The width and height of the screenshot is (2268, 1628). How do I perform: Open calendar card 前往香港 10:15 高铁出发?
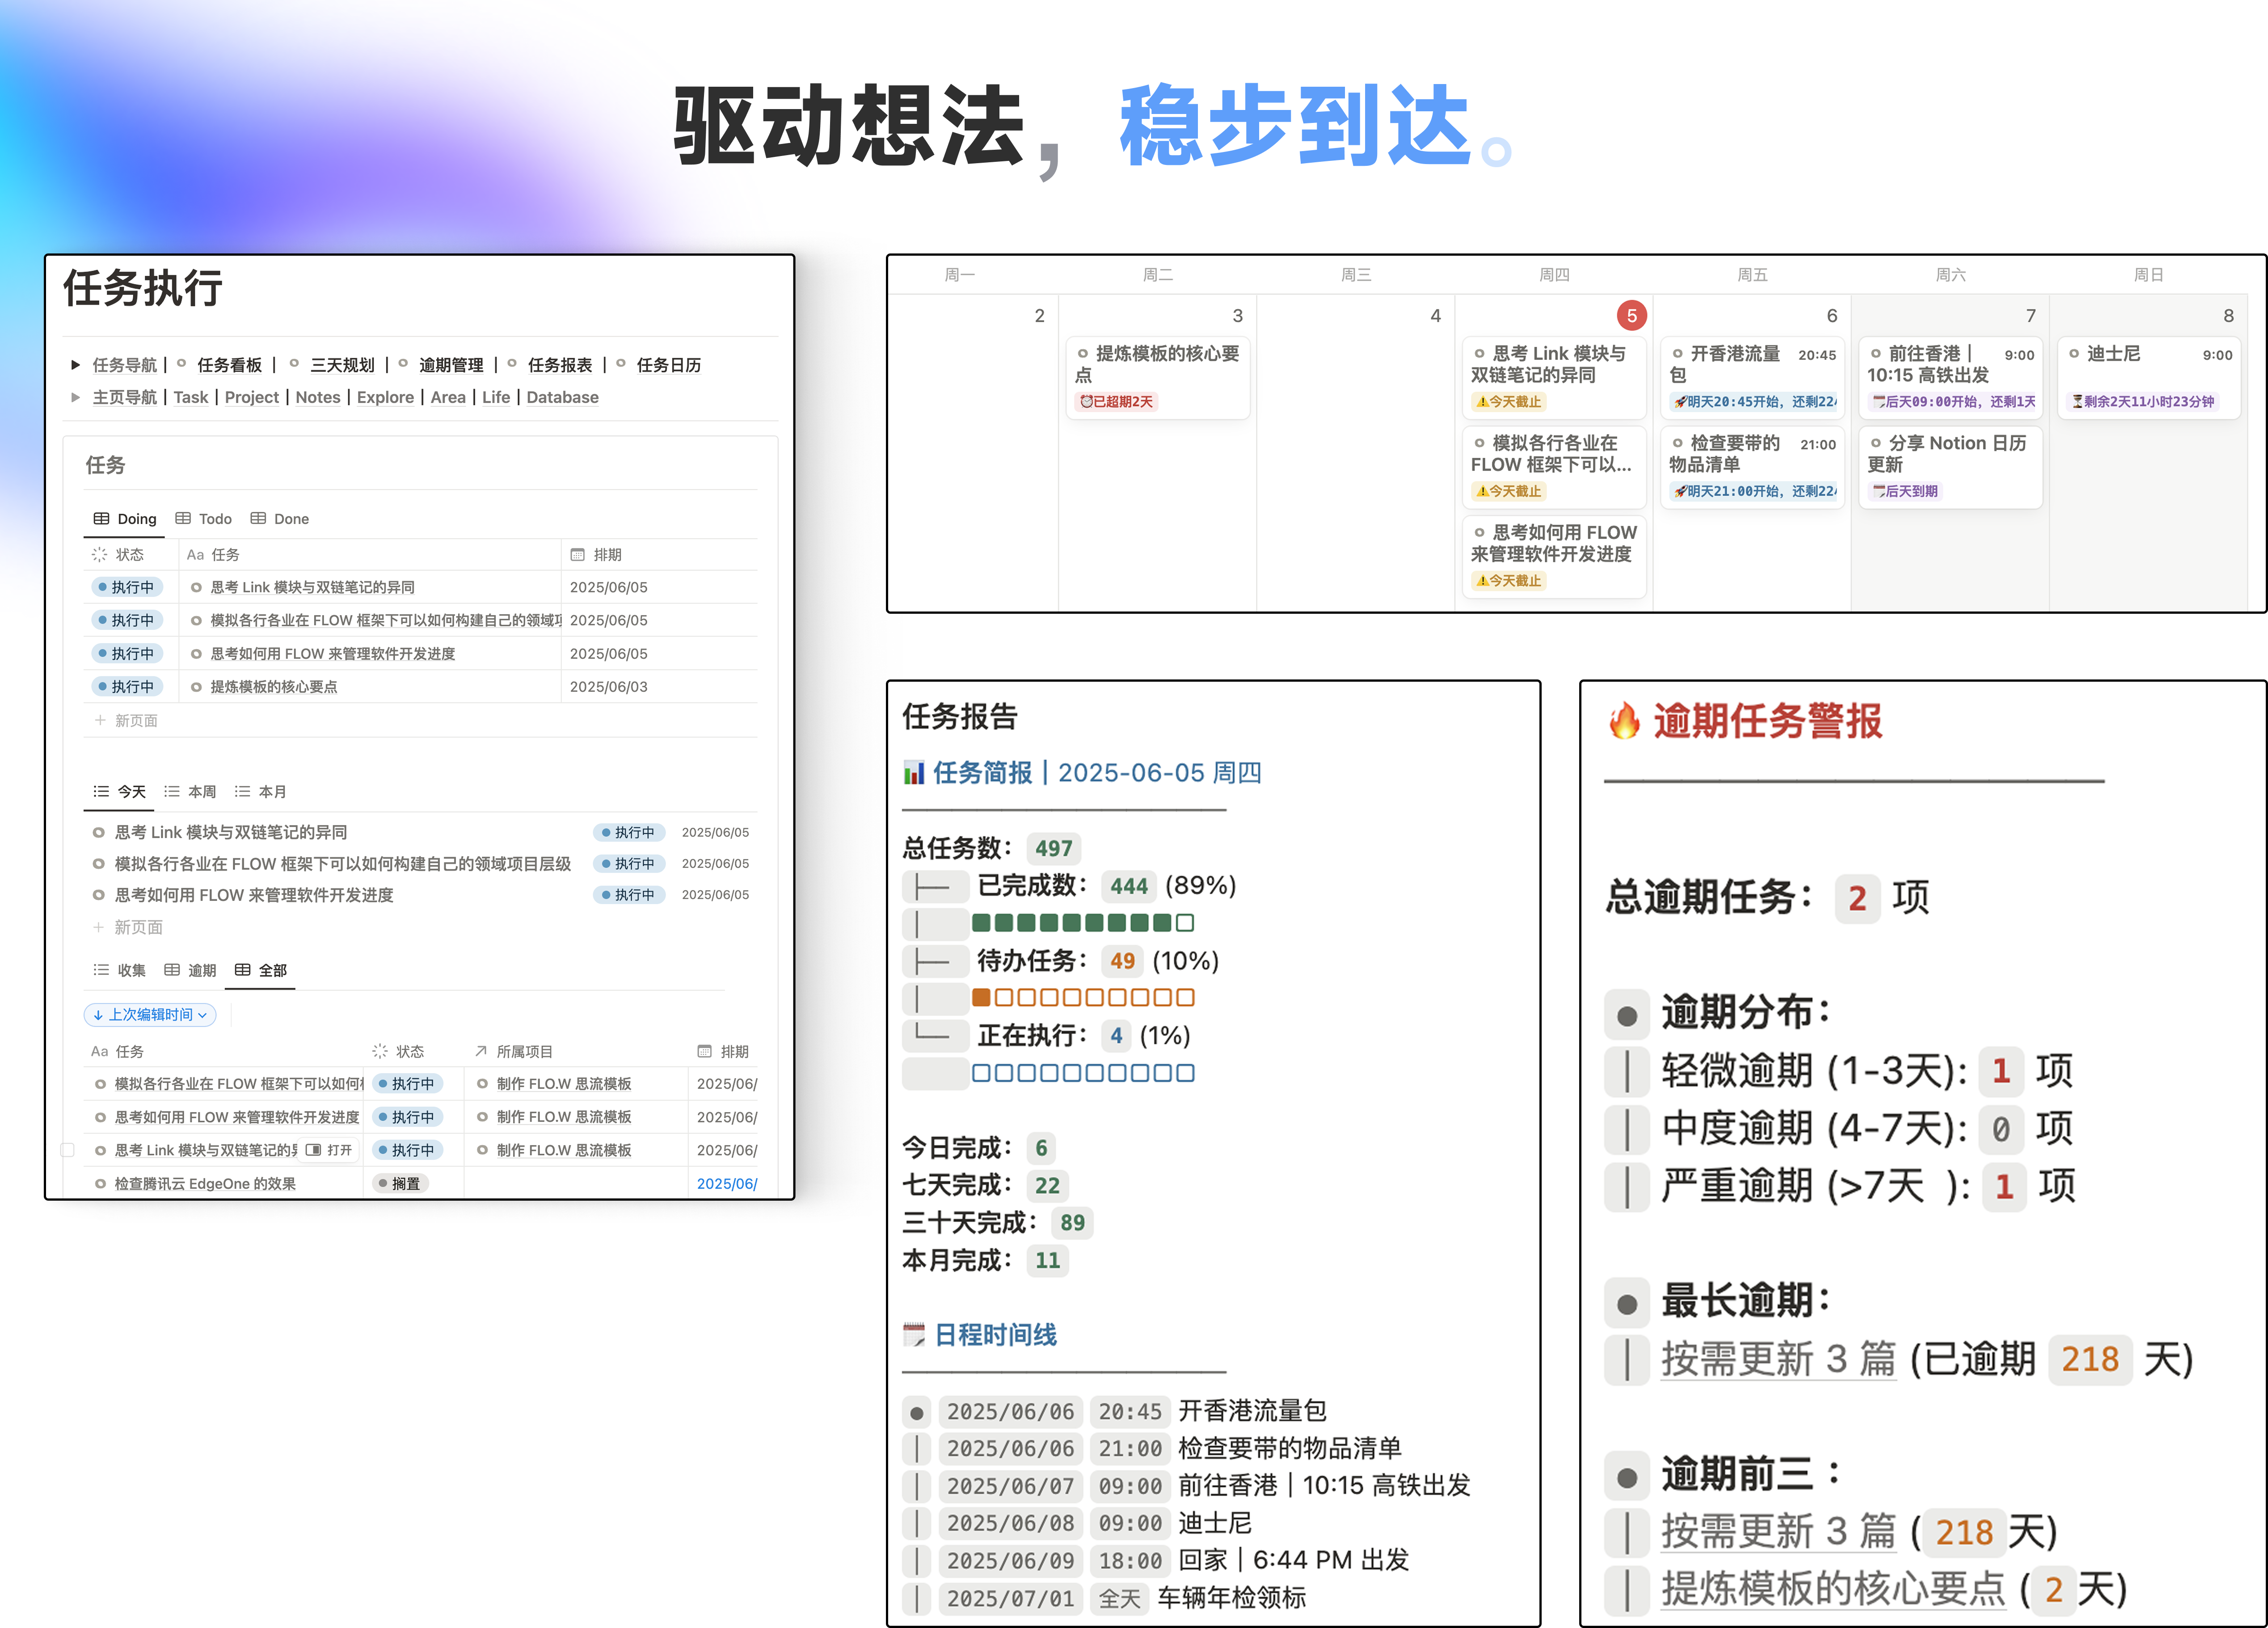point(1950,378)
